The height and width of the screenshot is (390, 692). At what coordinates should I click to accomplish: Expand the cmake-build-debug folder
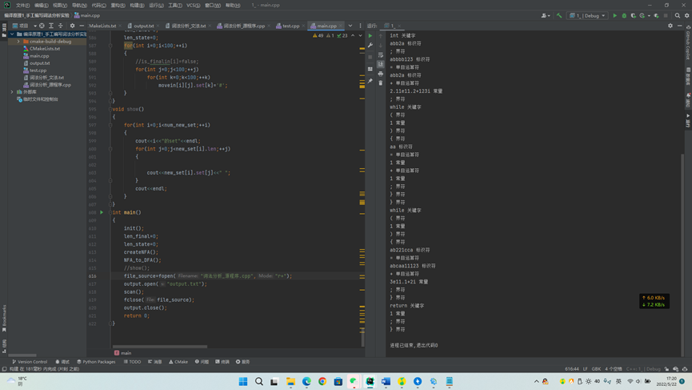tap(18, 42)
